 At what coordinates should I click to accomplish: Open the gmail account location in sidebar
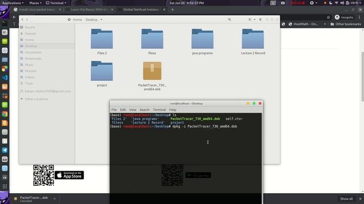pyautogui.click(x=48, y=91)
